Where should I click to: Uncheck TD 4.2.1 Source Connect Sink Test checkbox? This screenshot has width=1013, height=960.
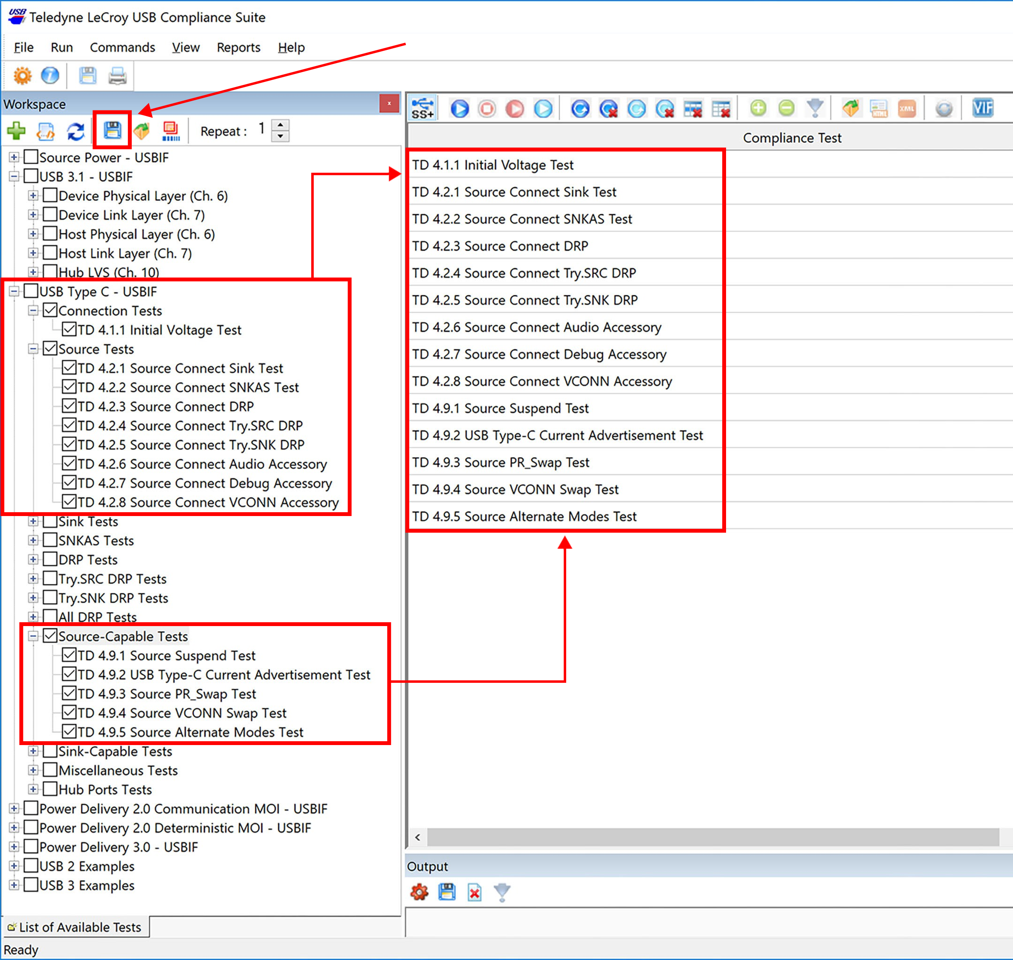pos(69,368)
